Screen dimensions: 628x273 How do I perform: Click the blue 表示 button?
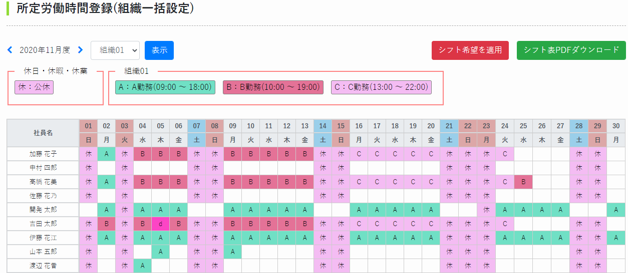click(x=159, y=50)
